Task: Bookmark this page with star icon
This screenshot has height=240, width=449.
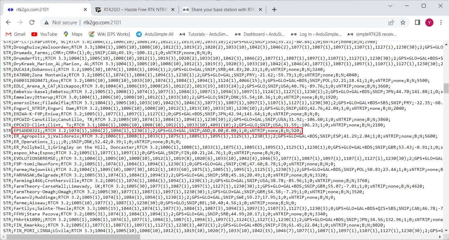Action: [403, 23]
